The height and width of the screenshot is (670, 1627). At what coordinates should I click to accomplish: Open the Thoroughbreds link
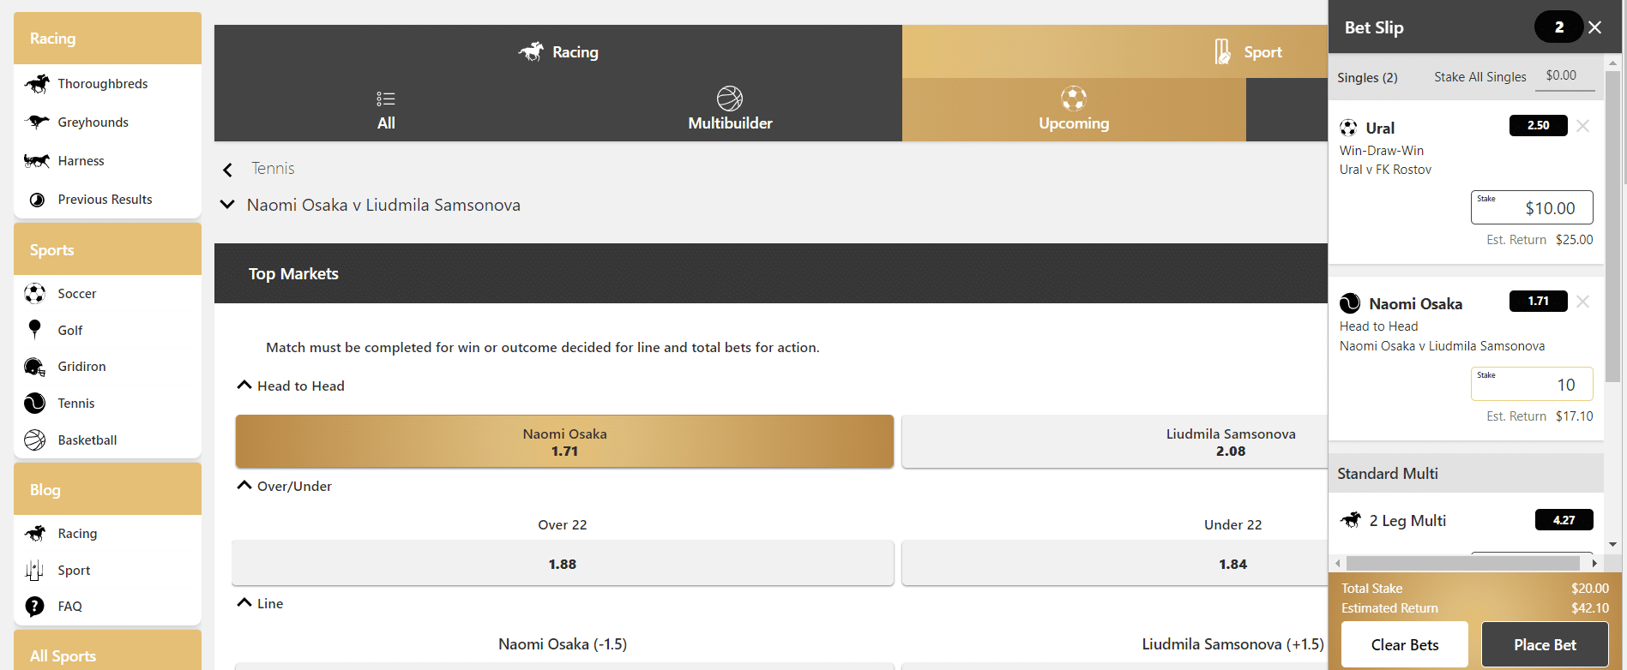click(103, 84)
